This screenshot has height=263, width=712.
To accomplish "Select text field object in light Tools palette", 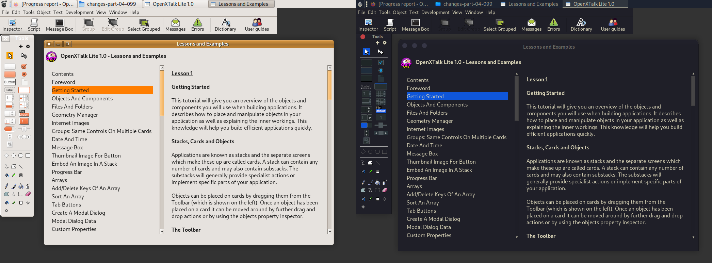I will pos(24,90).
